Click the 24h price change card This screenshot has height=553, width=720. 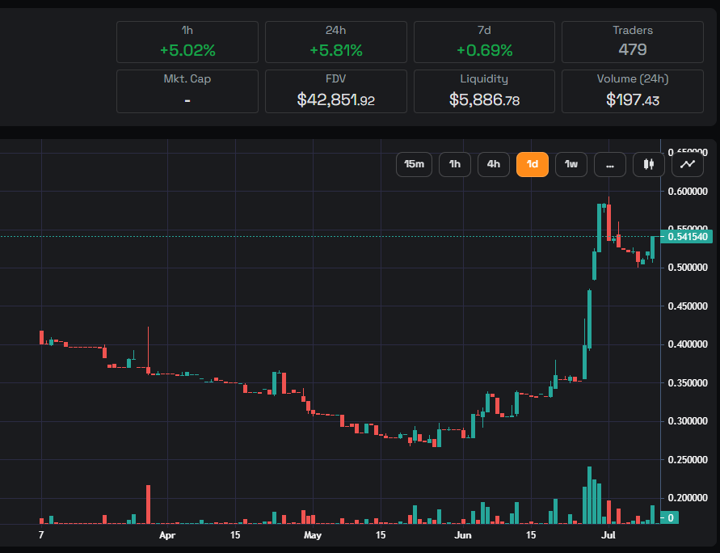[335, 42]
